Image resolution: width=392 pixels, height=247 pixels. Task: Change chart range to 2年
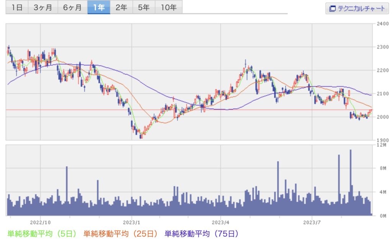121,8
